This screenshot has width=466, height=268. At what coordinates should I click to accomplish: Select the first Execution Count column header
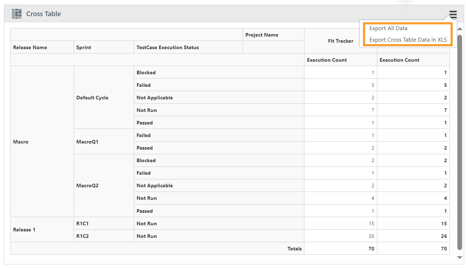[327, 60]
